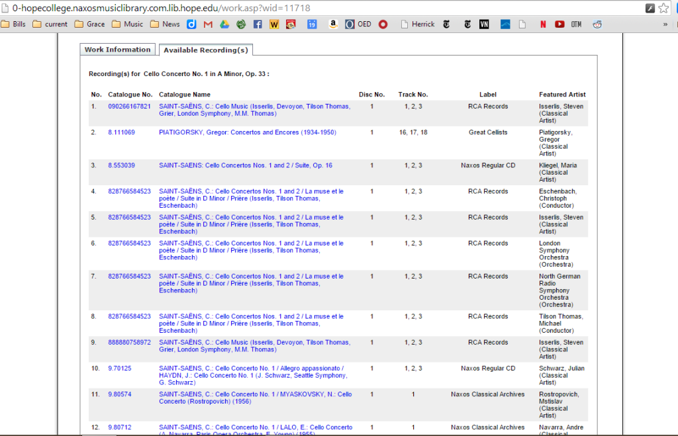Click 'Kliegel, Maria' featured artist cell
Image resolution: width=678 pixels, height=436 pixels.
557,172
